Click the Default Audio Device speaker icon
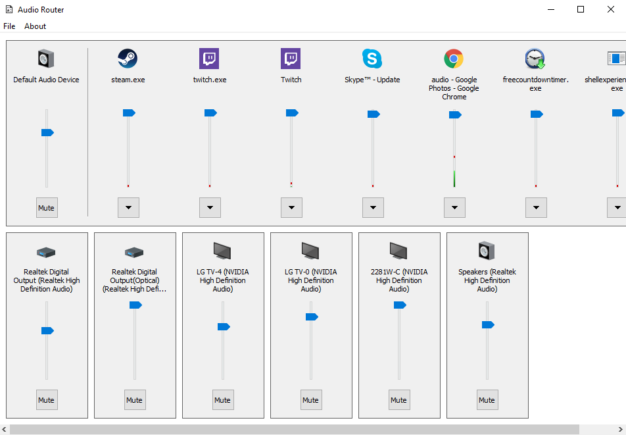Viewport: 626px width, 435px height. [x=46, y=59]
